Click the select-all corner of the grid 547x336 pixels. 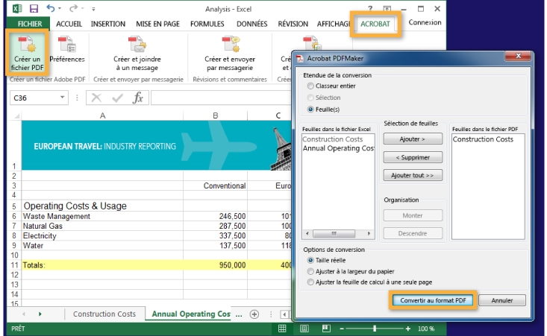point(15,115)
